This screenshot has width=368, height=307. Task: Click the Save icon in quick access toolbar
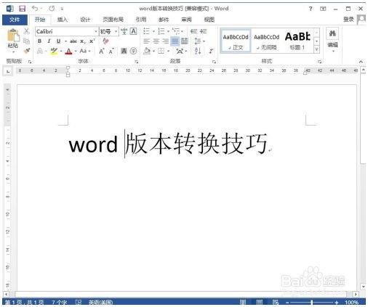23,9
